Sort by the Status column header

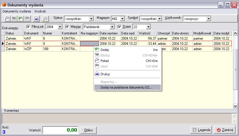(14, 33)
